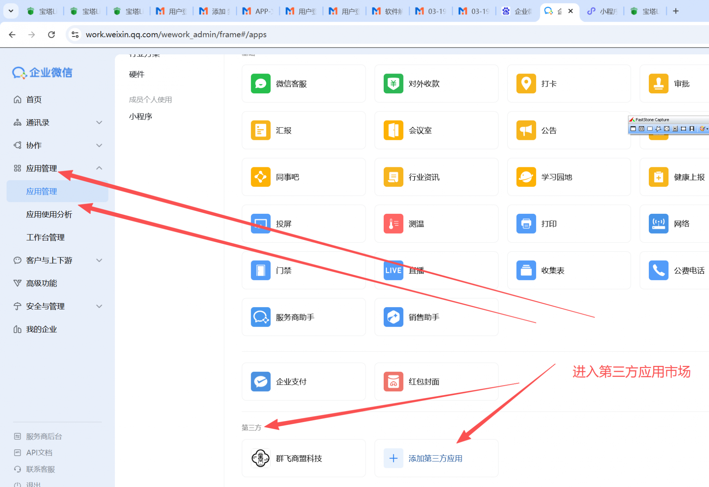Open the 会议室 meeting room app
709x487 pixels.
(x=393, y=130)
